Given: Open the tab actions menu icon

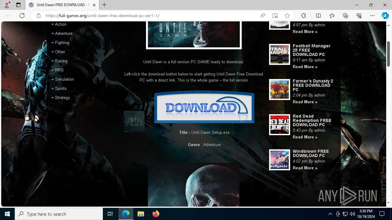Looking at the screenshot, I should point(18,5).
